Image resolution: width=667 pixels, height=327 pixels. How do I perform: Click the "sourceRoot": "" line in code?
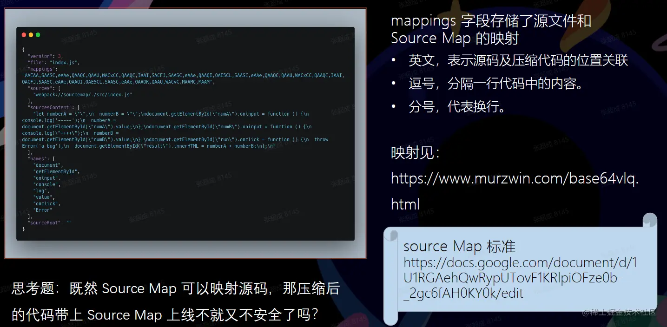coord(50,223)
